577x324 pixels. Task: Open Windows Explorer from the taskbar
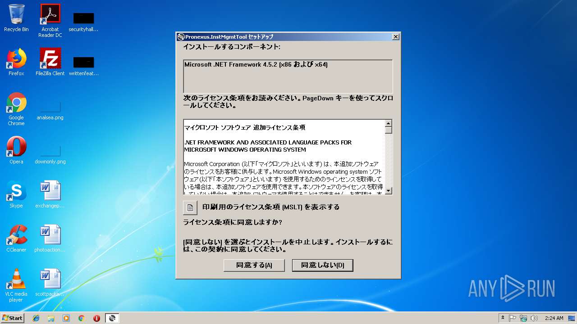[51, 318]
